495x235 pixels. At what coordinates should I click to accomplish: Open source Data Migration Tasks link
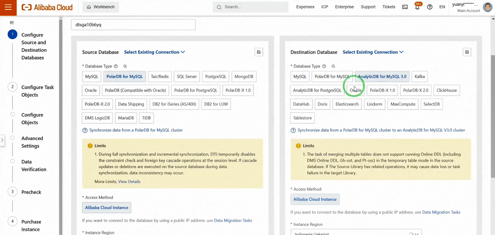pos(233,220)
